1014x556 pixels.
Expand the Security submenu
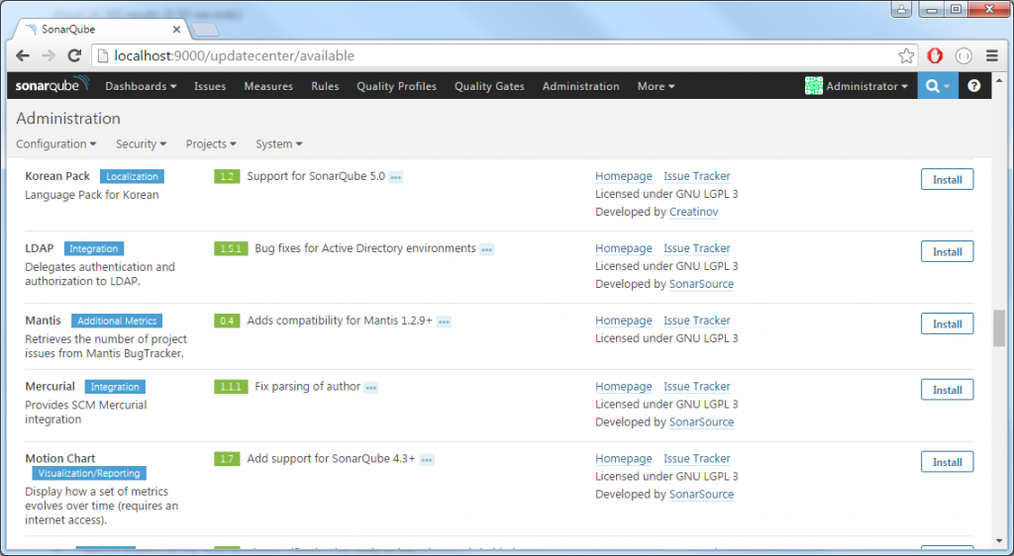(x=141, y=144)
